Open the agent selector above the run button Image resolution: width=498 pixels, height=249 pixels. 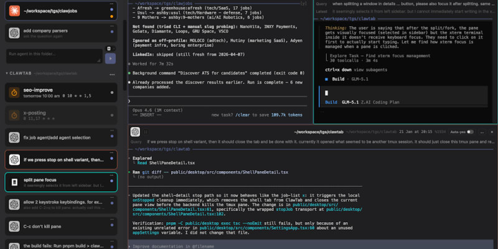pyautogui.click(x=111, y=50)
